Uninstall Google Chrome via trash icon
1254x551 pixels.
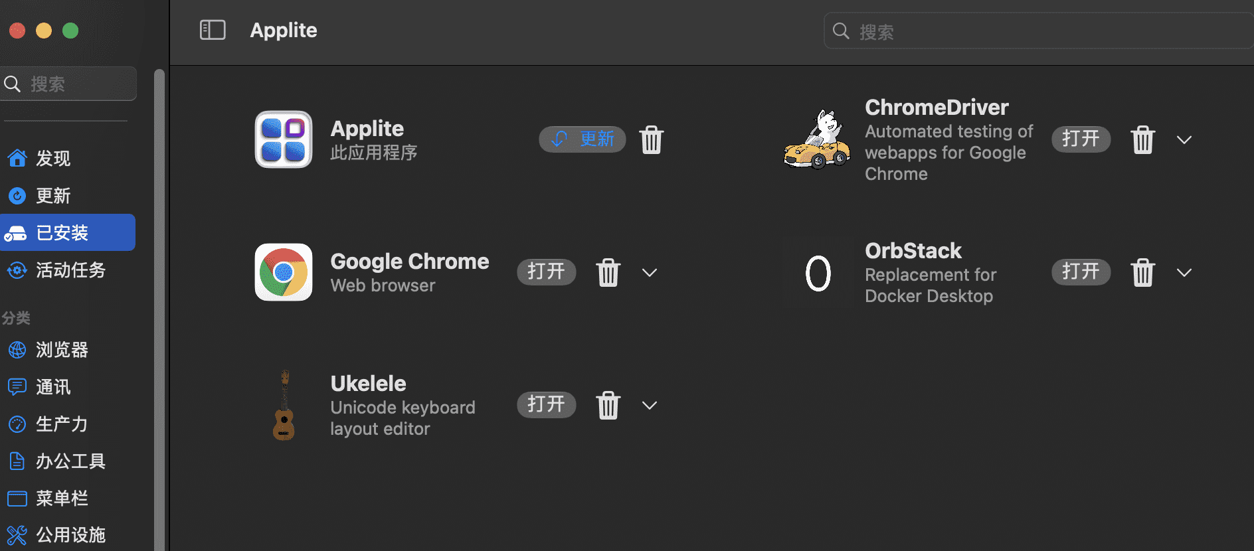pos(608,272)
